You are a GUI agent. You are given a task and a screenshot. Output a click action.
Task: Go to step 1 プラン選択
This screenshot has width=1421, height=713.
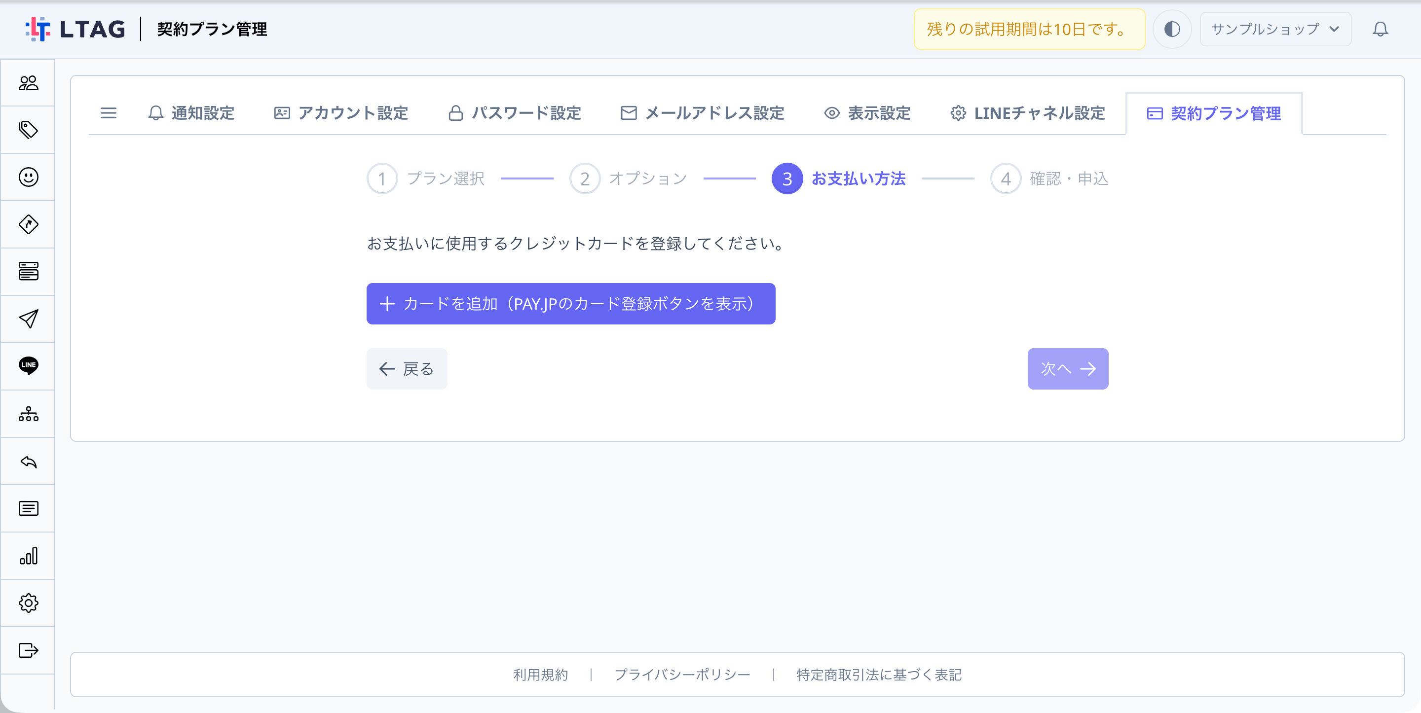[x=426, y=178]
